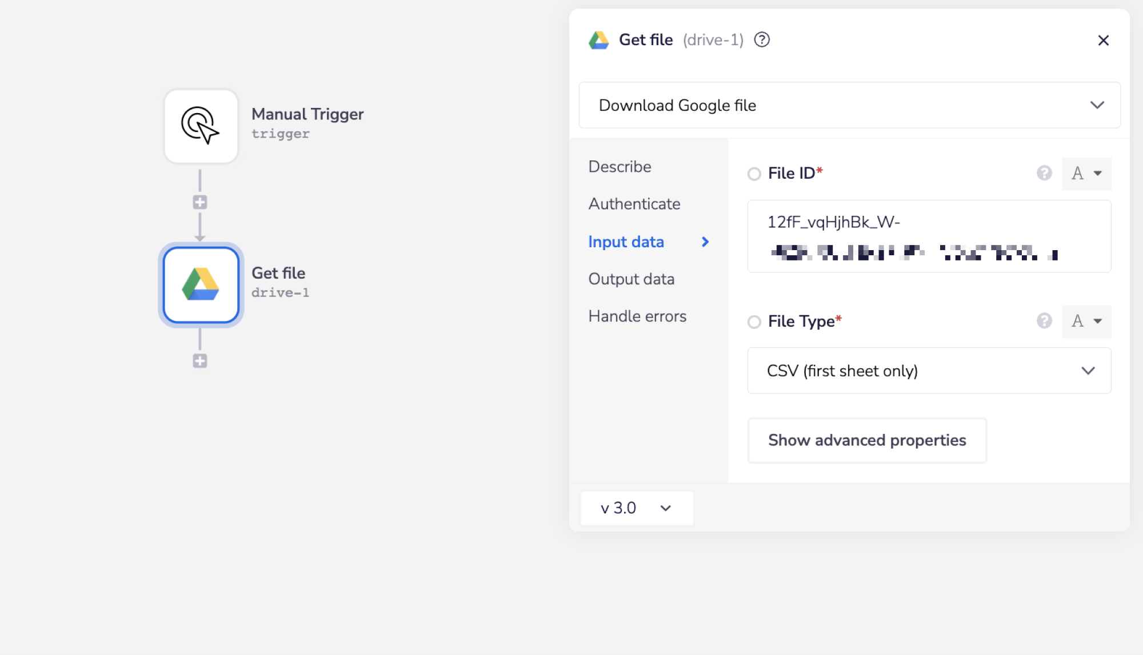Open the v 3.0 version dropdown
The width and height of the screenshot is (1143, 655).
(636, 508)
